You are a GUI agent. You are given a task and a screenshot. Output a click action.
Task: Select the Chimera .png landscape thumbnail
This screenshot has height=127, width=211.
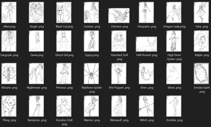[x=119, y=15]
